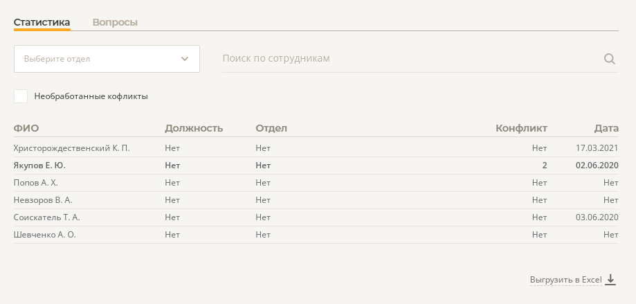Open the Соискатель Т. А. entry

[47, 217]
